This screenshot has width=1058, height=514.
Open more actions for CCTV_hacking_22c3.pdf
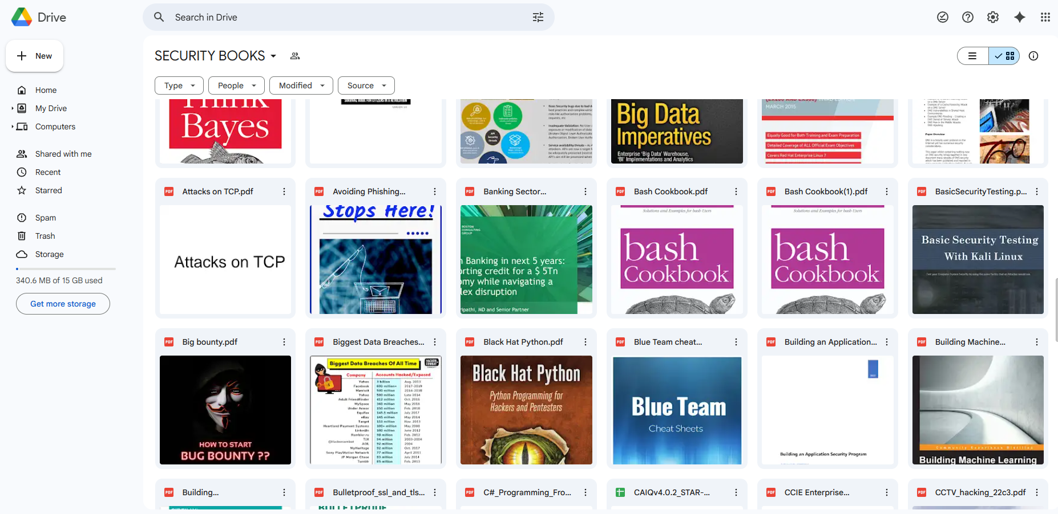pyautogui.click(x=1037, y=492)
